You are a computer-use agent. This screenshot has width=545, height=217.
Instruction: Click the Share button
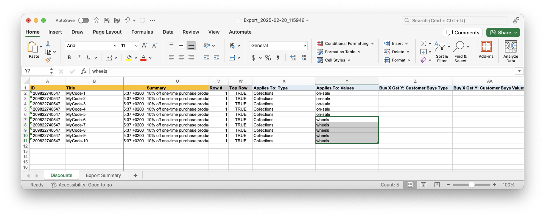(503, 32)
